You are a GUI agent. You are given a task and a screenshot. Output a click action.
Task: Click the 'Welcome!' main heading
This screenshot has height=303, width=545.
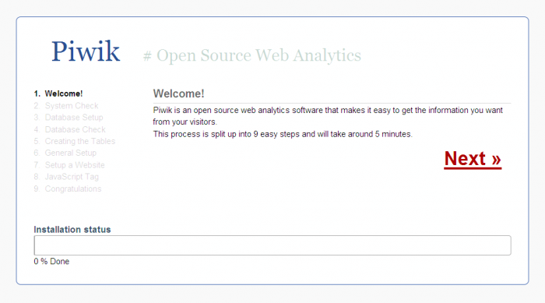pos(178,93)
